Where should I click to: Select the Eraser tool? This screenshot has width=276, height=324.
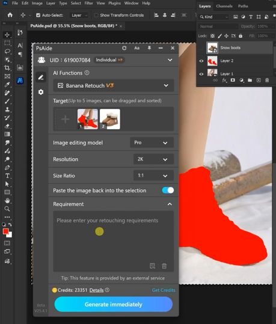pos(7,126)
